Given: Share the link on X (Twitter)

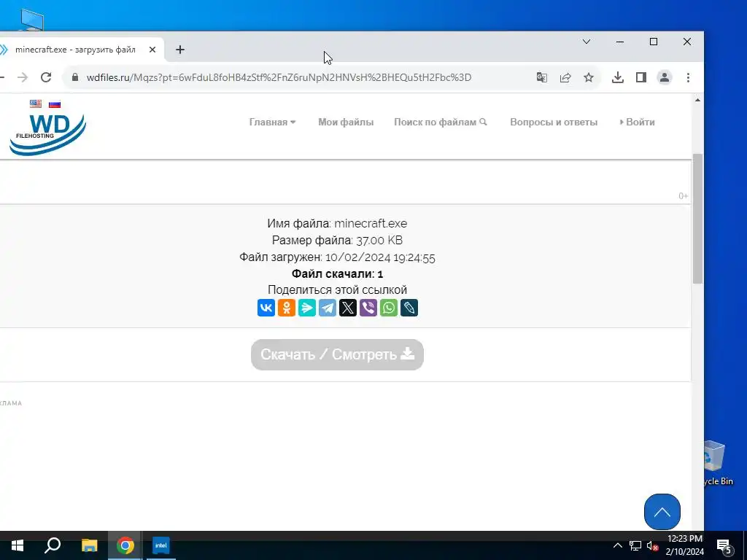Looking at the screenshot, I should (348, 308).
